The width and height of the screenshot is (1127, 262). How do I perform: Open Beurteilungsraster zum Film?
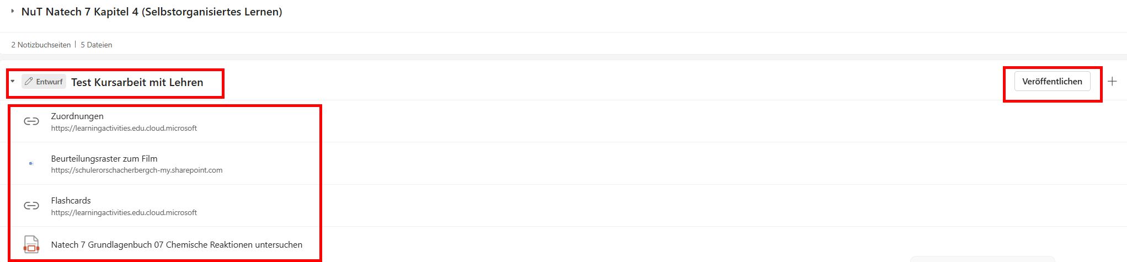point(104,158)
